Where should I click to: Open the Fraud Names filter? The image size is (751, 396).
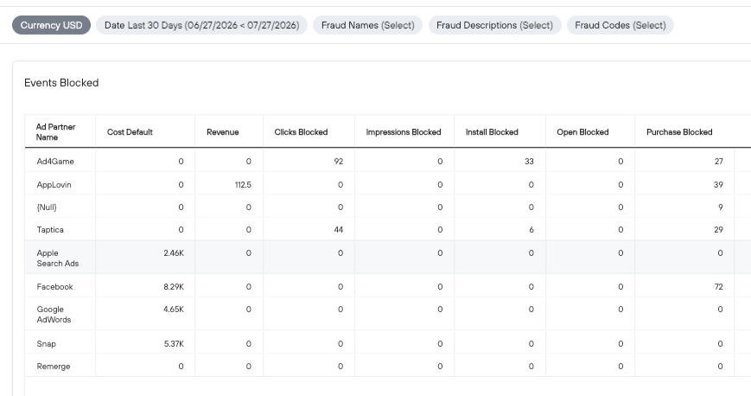pyautogui.click(x=368, y=25)
